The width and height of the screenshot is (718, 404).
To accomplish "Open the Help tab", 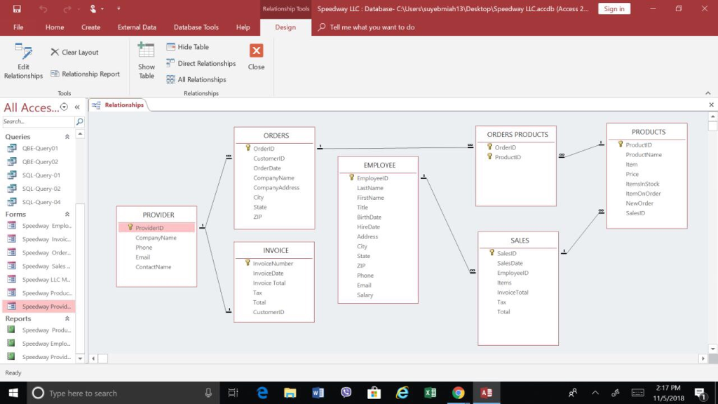I will (243, 27).
